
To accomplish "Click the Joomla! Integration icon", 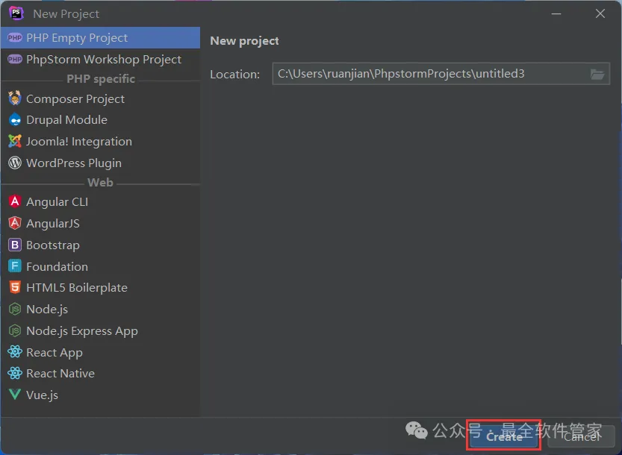I will tap(15, 141).
